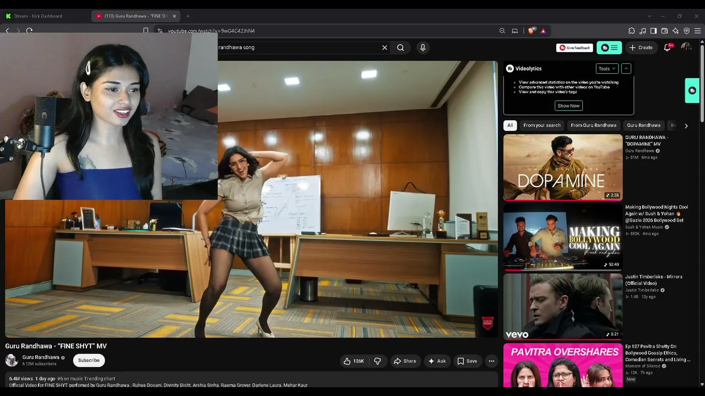
Task: Click Show Now in Videolytics panel
Action: [x=568, y=106]
